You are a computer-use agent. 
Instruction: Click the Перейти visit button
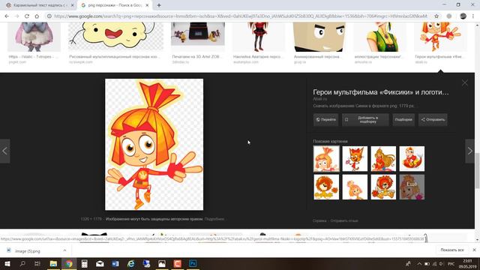pos(325,120)
